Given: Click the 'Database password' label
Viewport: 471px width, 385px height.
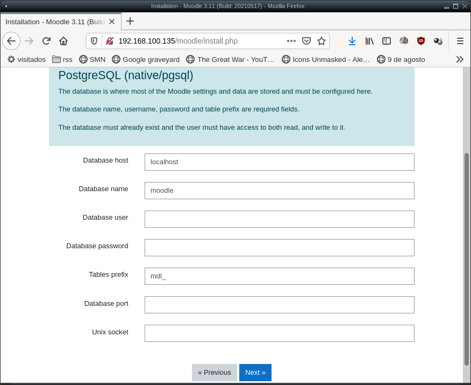Looking at the screenshot, I should (x=97, y=246).
